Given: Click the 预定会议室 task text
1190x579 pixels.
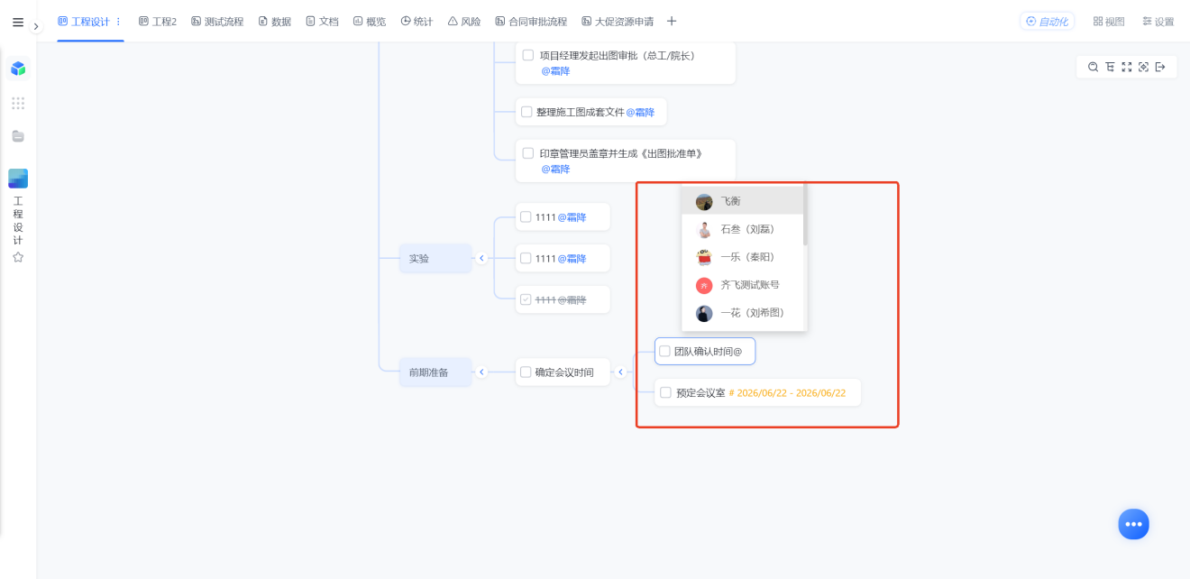Looking at the screenshot, I should coord(700,392).
